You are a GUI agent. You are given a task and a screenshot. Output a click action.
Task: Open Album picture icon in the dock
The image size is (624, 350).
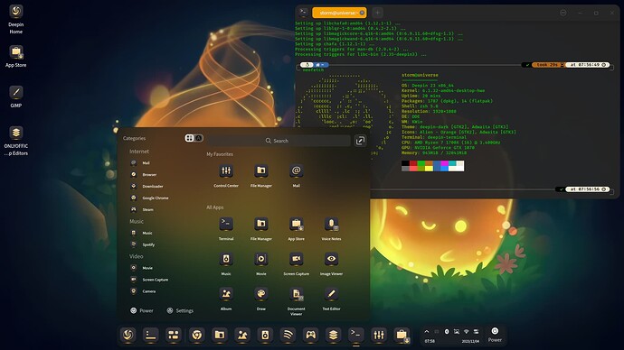pyautogui.click(x=242, y=336)
